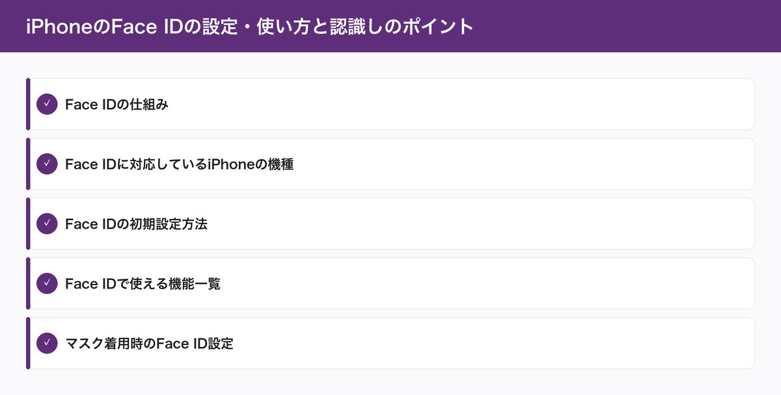Click the purple accent bar beside Face IDで使える機能一覧

pos(27,283)
